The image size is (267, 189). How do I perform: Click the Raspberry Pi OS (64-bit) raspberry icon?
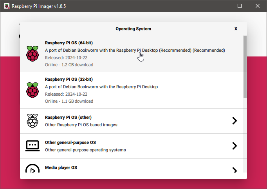(32, 54)
